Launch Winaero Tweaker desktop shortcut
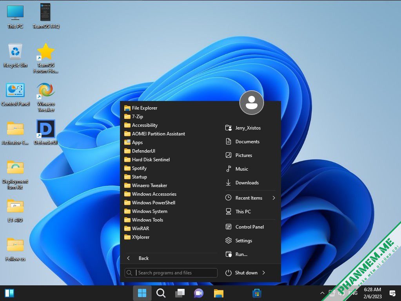This screenshot has width=401, height=301. [x=46, y=97]
